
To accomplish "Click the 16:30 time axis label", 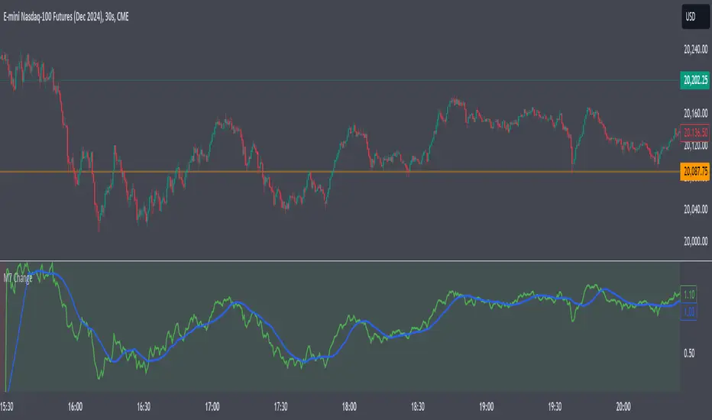I will pyautogui.click(x=144, y=407).
